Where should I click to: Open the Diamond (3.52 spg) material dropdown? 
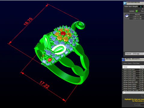point(134,54)
